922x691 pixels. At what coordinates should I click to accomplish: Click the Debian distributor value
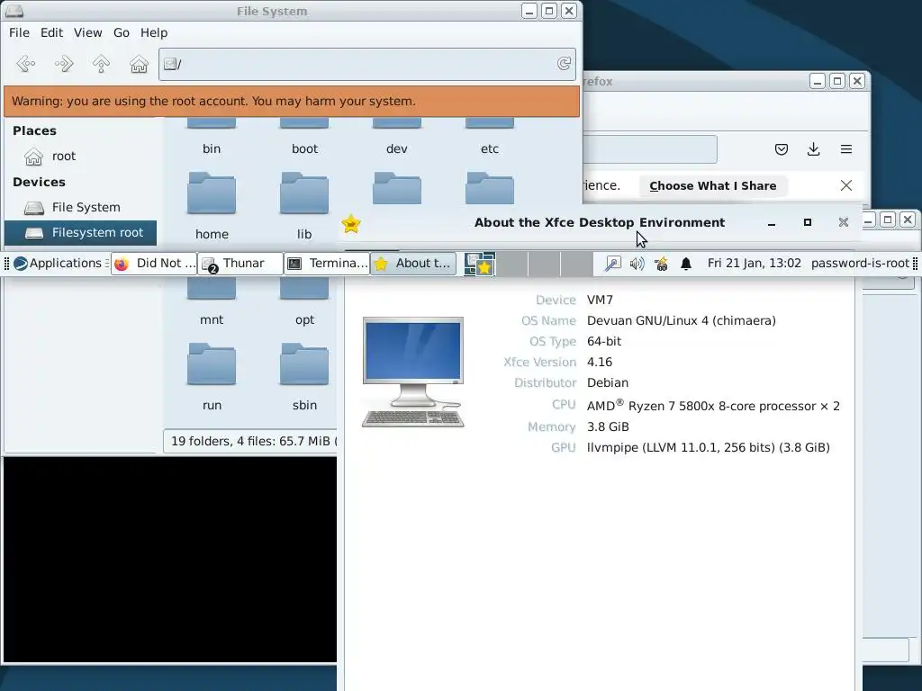click(608, 383)
